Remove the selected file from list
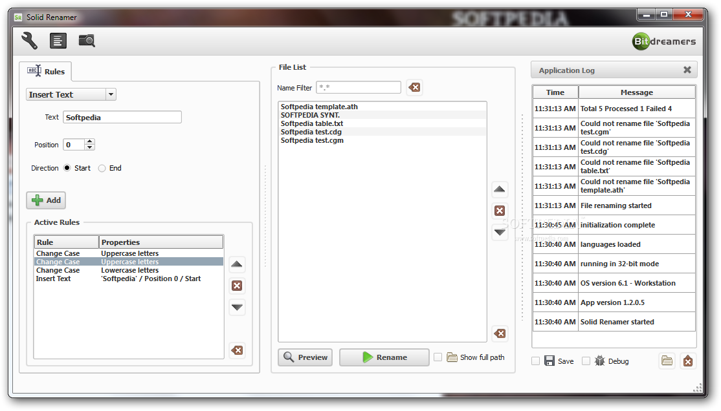 click(500, 211)
